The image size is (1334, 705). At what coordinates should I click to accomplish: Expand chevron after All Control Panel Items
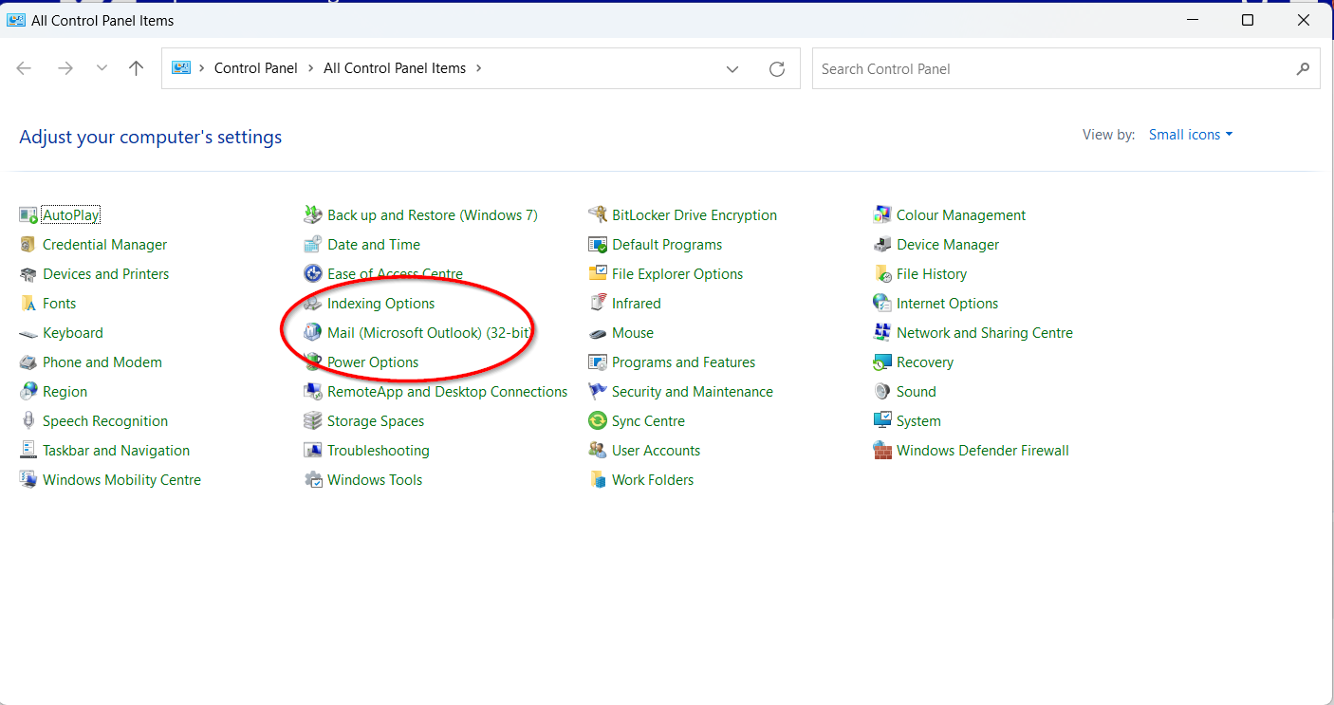click(478, 68)
